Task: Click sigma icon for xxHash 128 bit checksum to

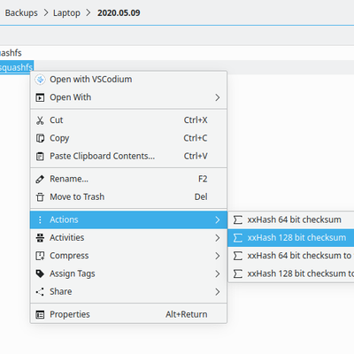Action: click(238, 273)
